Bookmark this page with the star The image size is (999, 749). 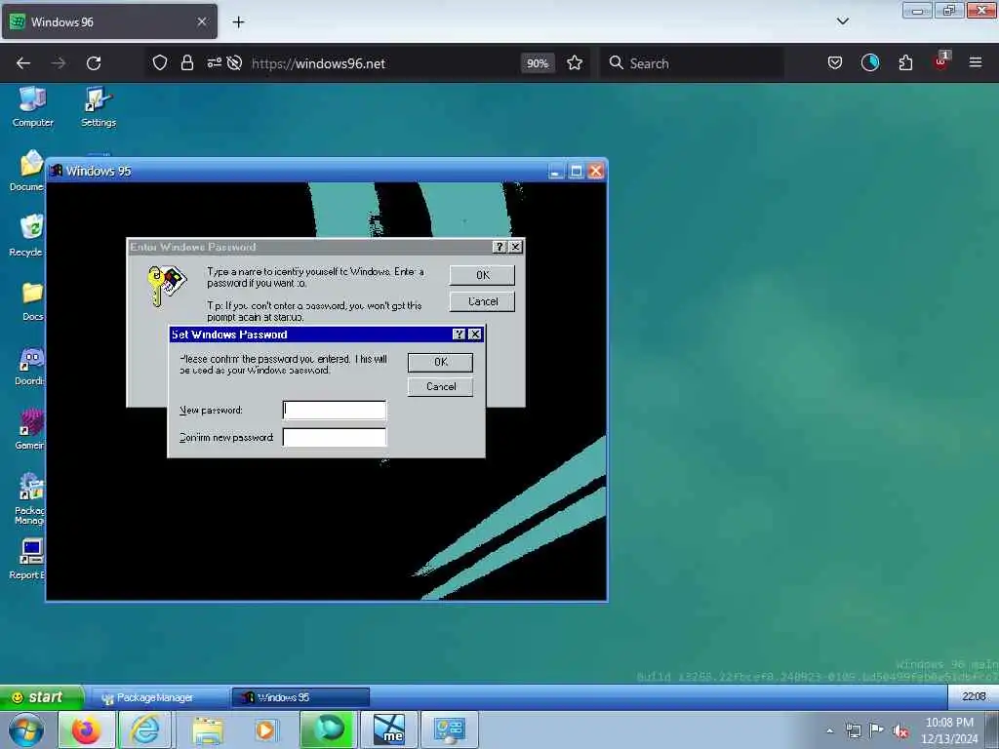pos(575,63)
